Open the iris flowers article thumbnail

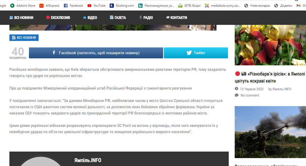coord(270,45)
